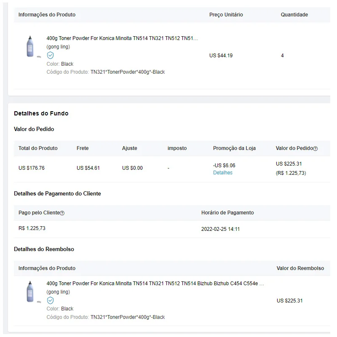Open the refund section's 400g Toner Powder title
The height and width of the screenshot is (337, 337).
pos(155,284)
